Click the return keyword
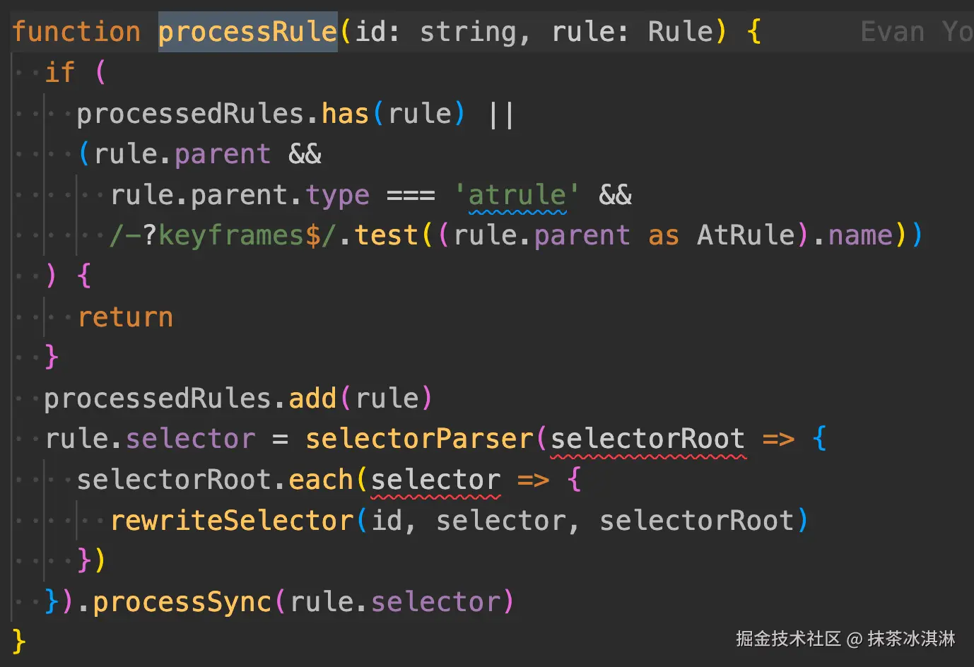This screenshot has height=667, width=974. coord(126,317)
